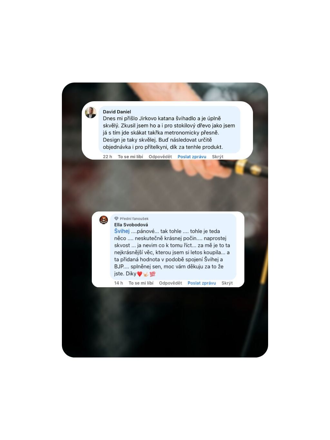Open the 14 h timestamp on Ella's comment

click(118, 283)
